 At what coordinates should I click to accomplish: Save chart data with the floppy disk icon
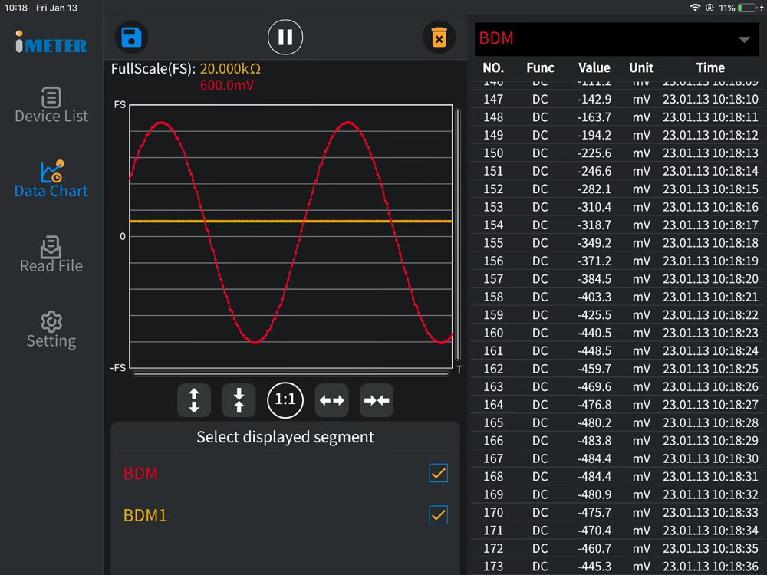click(131, 38)
